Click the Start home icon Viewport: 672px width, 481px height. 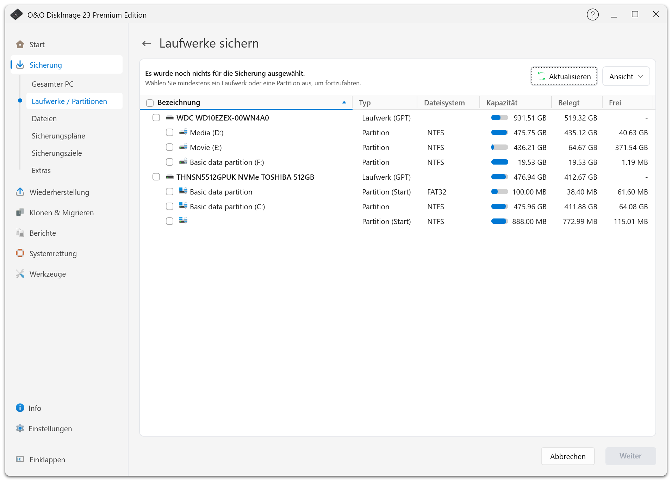pyautogui.click(x=20, y=44)
